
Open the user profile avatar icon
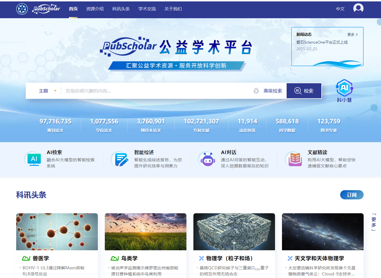point(358,8)
